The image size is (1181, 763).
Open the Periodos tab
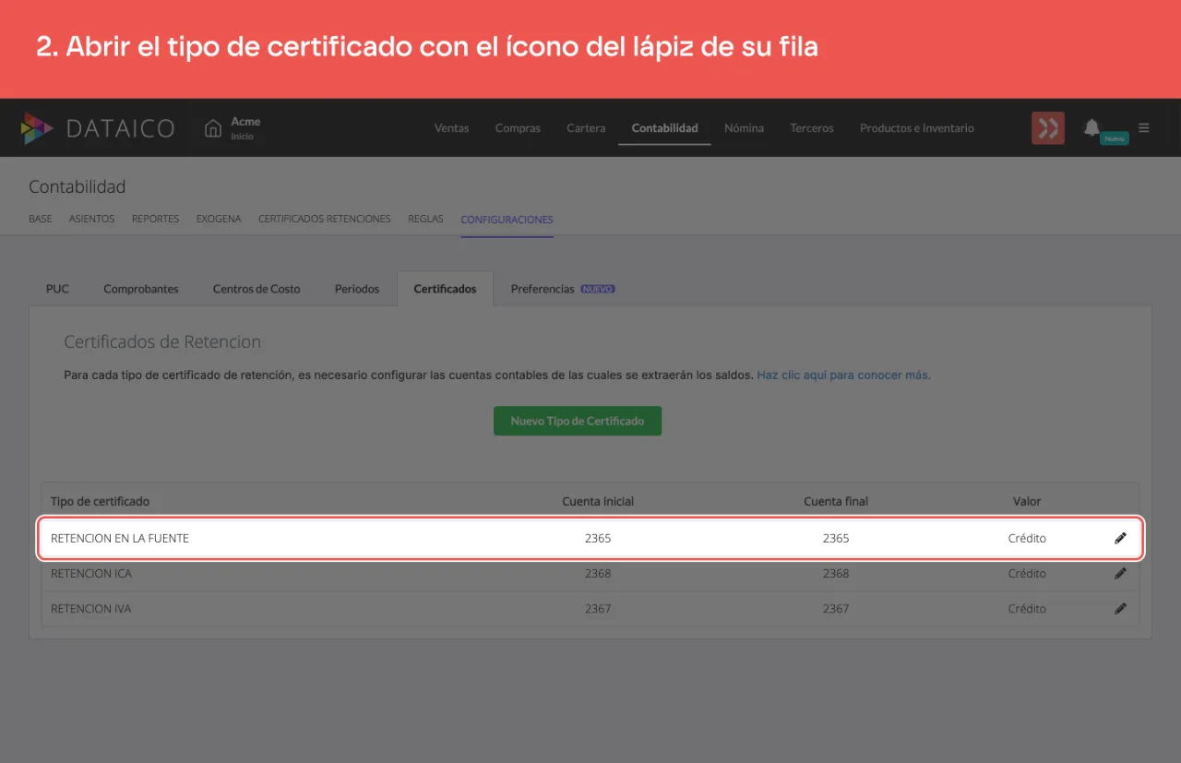pyautogui.click(x=357, y=289)
